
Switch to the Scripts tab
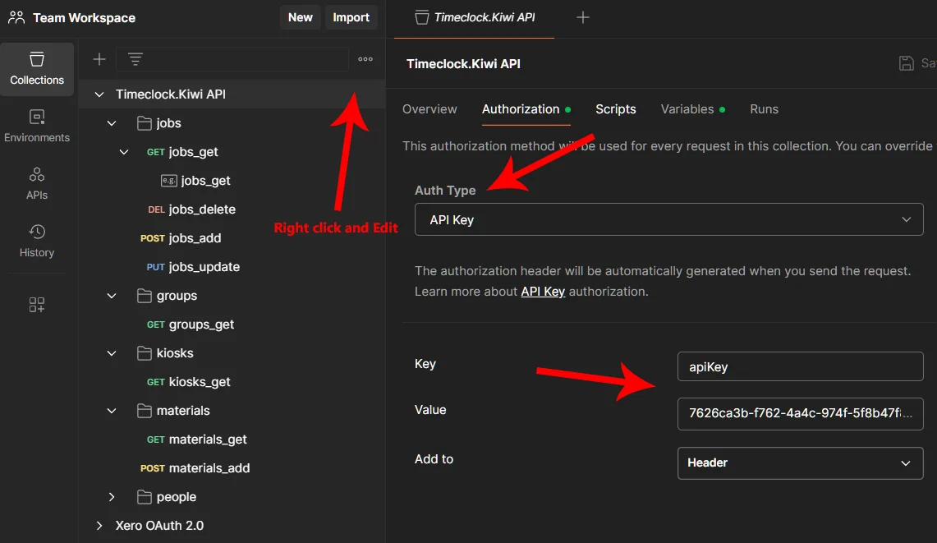point(616,109)
